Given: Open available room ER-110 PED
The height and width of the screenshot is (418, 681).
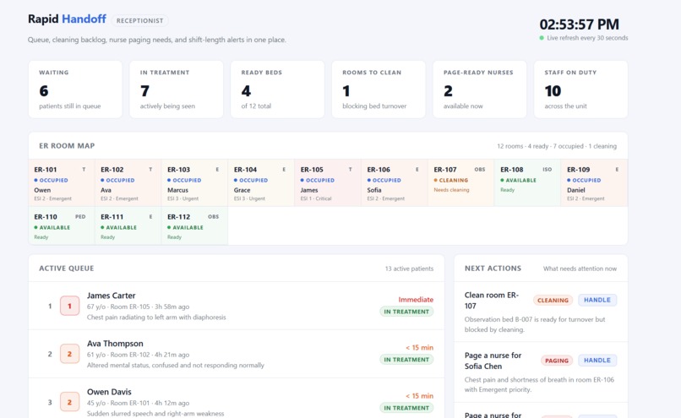Looking at the screenshot, I should click(x=62, y=225).
